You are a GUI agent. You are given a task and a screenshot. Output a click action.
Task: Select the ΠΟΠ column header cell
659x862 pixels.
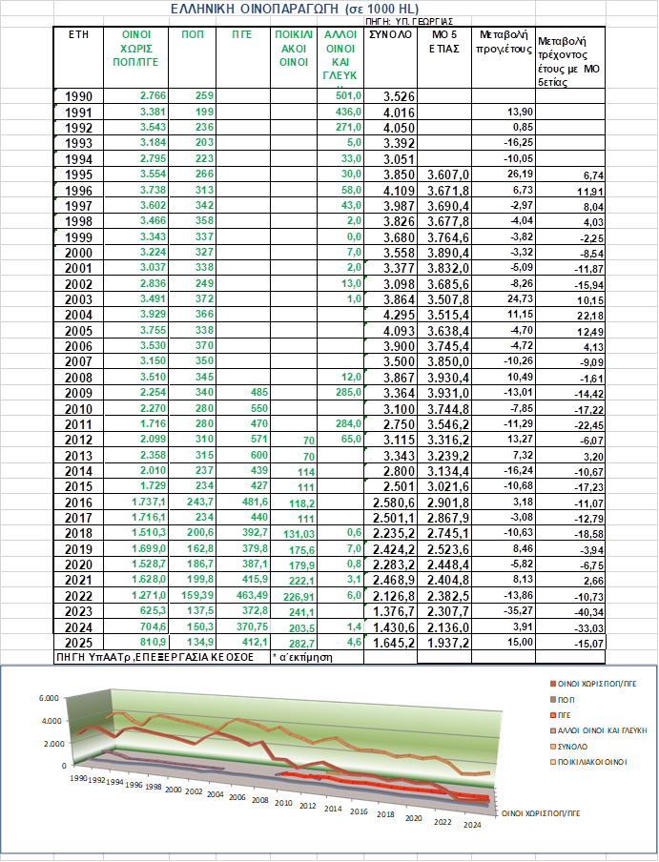[191, 34]
